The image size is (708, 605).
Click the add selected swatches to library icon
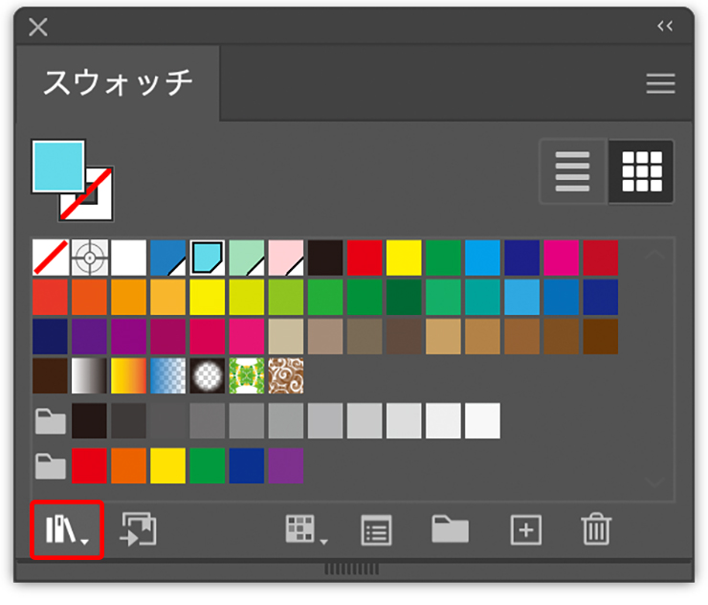tap(139, 529)
